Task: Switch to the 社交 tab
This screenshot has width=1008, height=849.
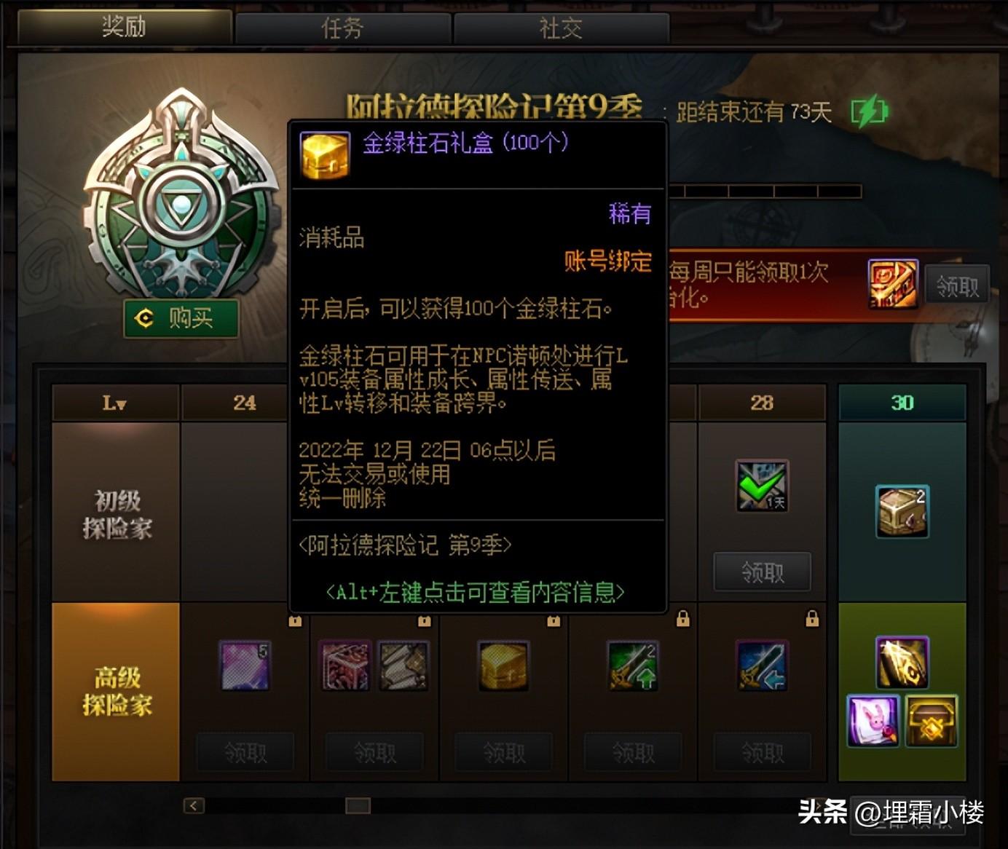Action: point(561,28)
